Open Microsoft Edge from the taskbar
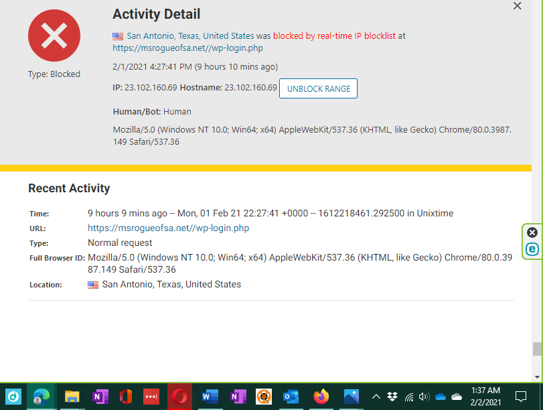 (x=42, y=397)
